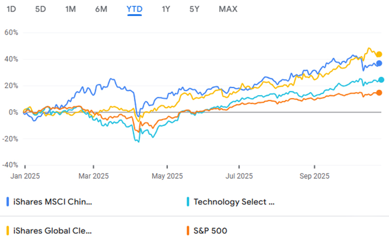The image size is (389, 243).
Task: Click the blue endpoint dot on chart
Action: pos(379,64)
